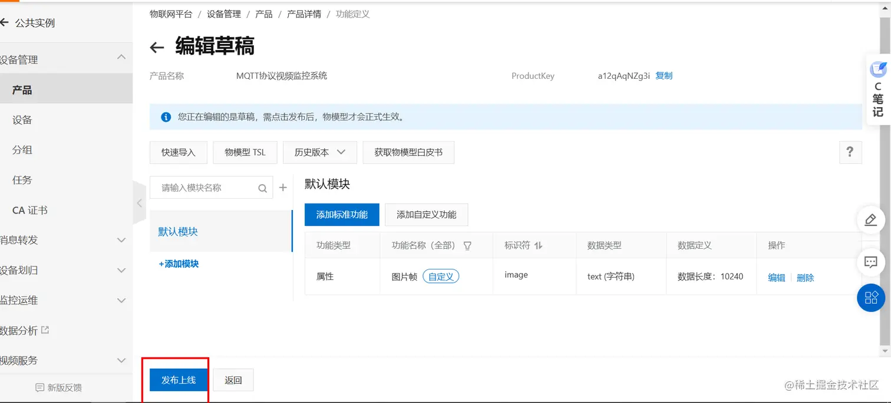
Task: Open 设备管理 breadcrumb link
Action: [224, 14]
